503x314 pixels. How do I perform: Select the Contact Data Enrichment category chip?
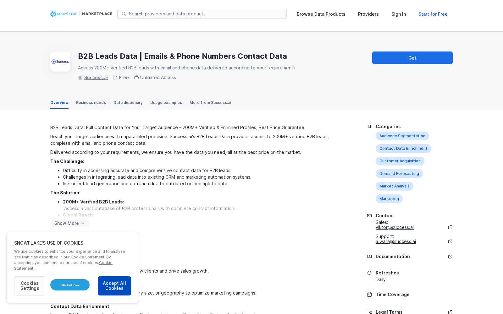point(403,149)
